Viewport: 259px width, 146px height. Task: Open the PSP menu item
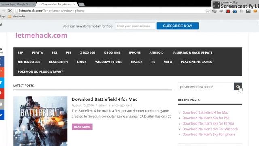(x=21, y=52)
